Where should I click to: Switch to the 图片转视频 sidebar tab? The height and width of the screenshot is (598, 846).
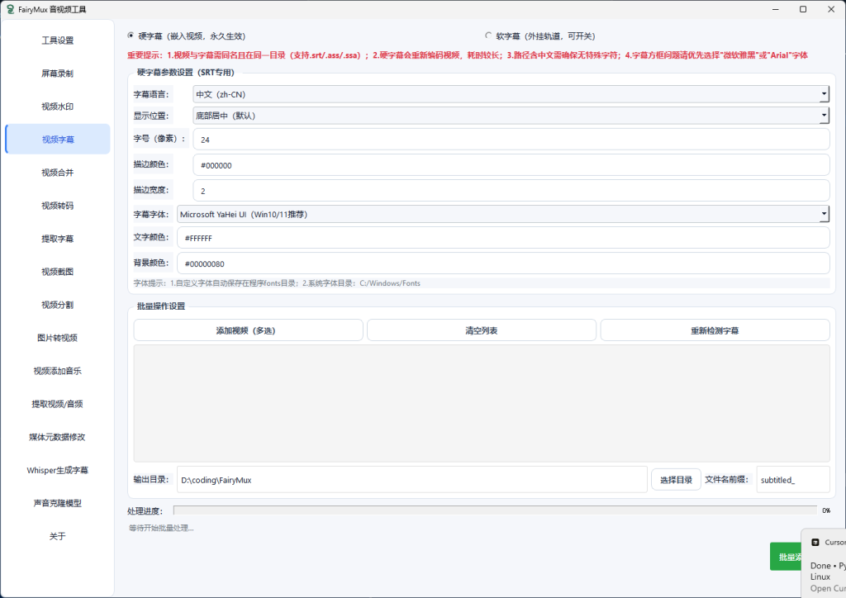(58, 338)
